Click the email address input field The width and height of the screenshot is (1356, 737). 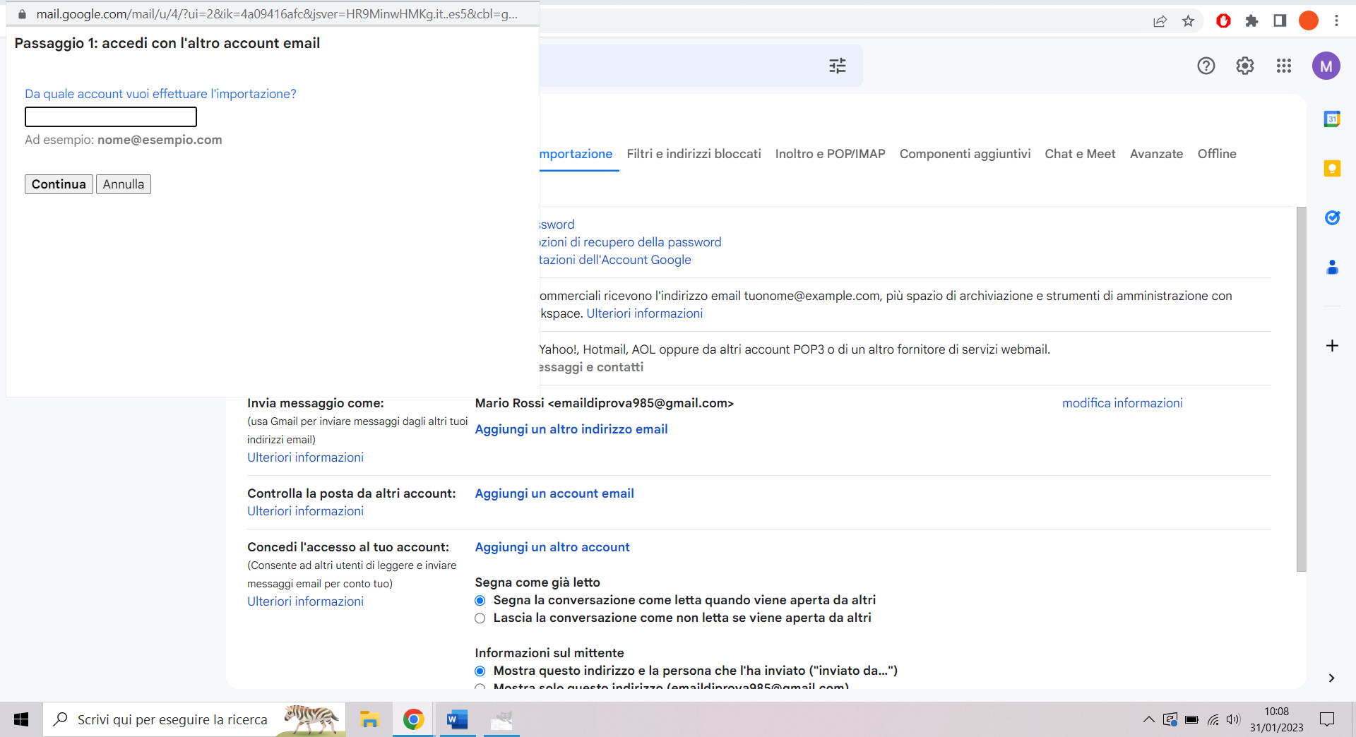[110, 116]
